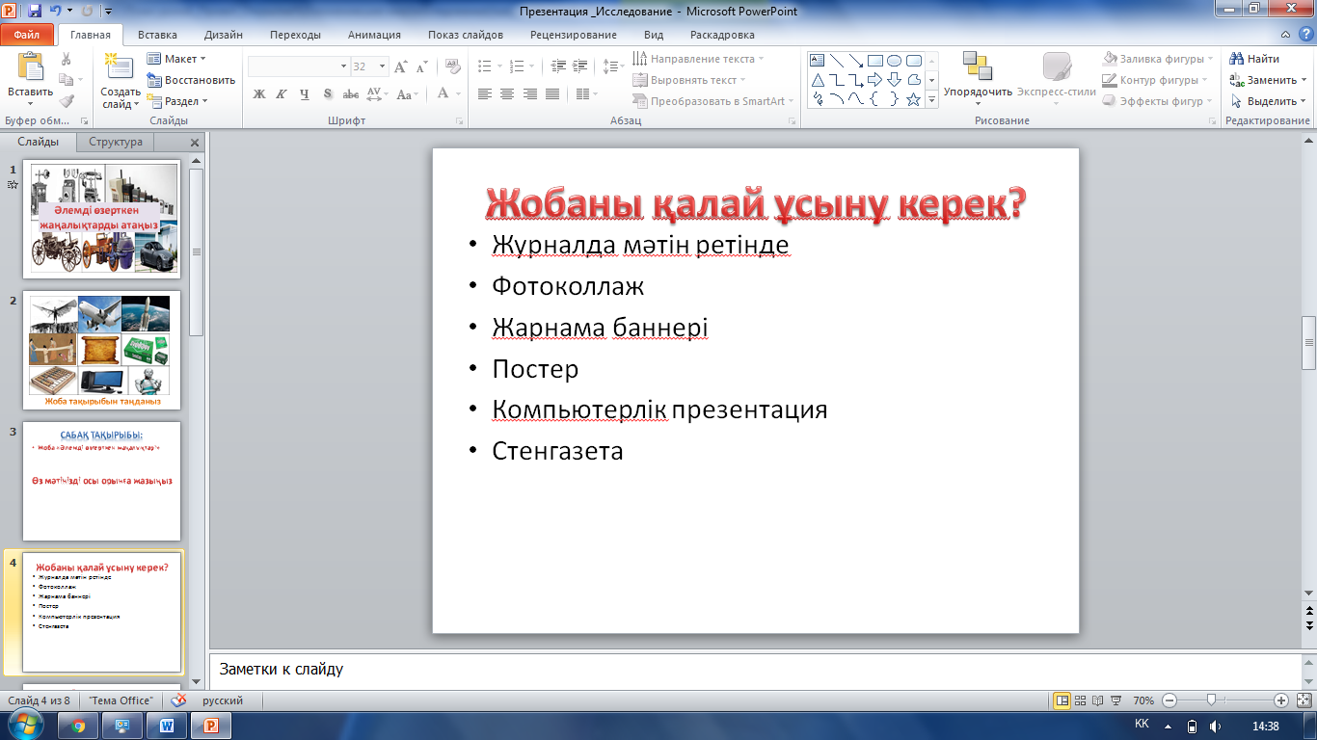
Task: Click the русский language status button
Action: pos(223,700)
